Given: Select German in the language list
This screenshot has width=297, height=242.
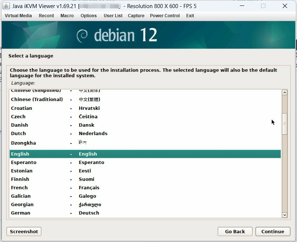Looking at the screenshot, I should 145,213.
